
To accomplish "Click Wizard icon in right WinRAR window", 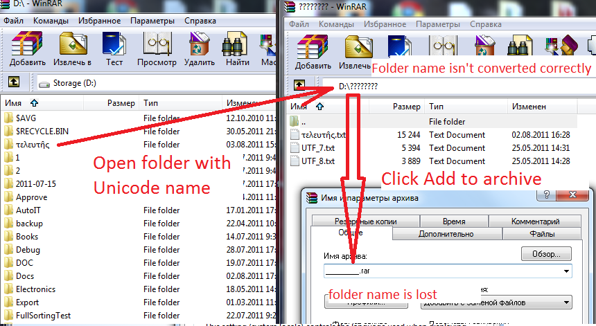I will tap(561, 46).
